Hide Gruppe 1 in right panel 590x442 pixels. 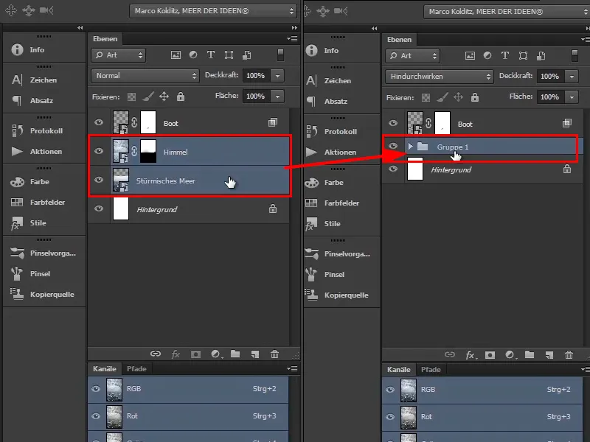coord(393,146)
